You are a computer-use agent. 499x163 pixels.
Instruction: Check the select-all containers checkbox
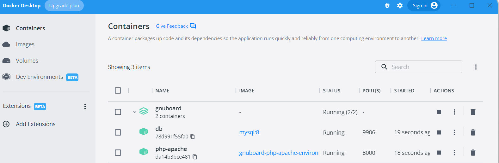point(118,90)
